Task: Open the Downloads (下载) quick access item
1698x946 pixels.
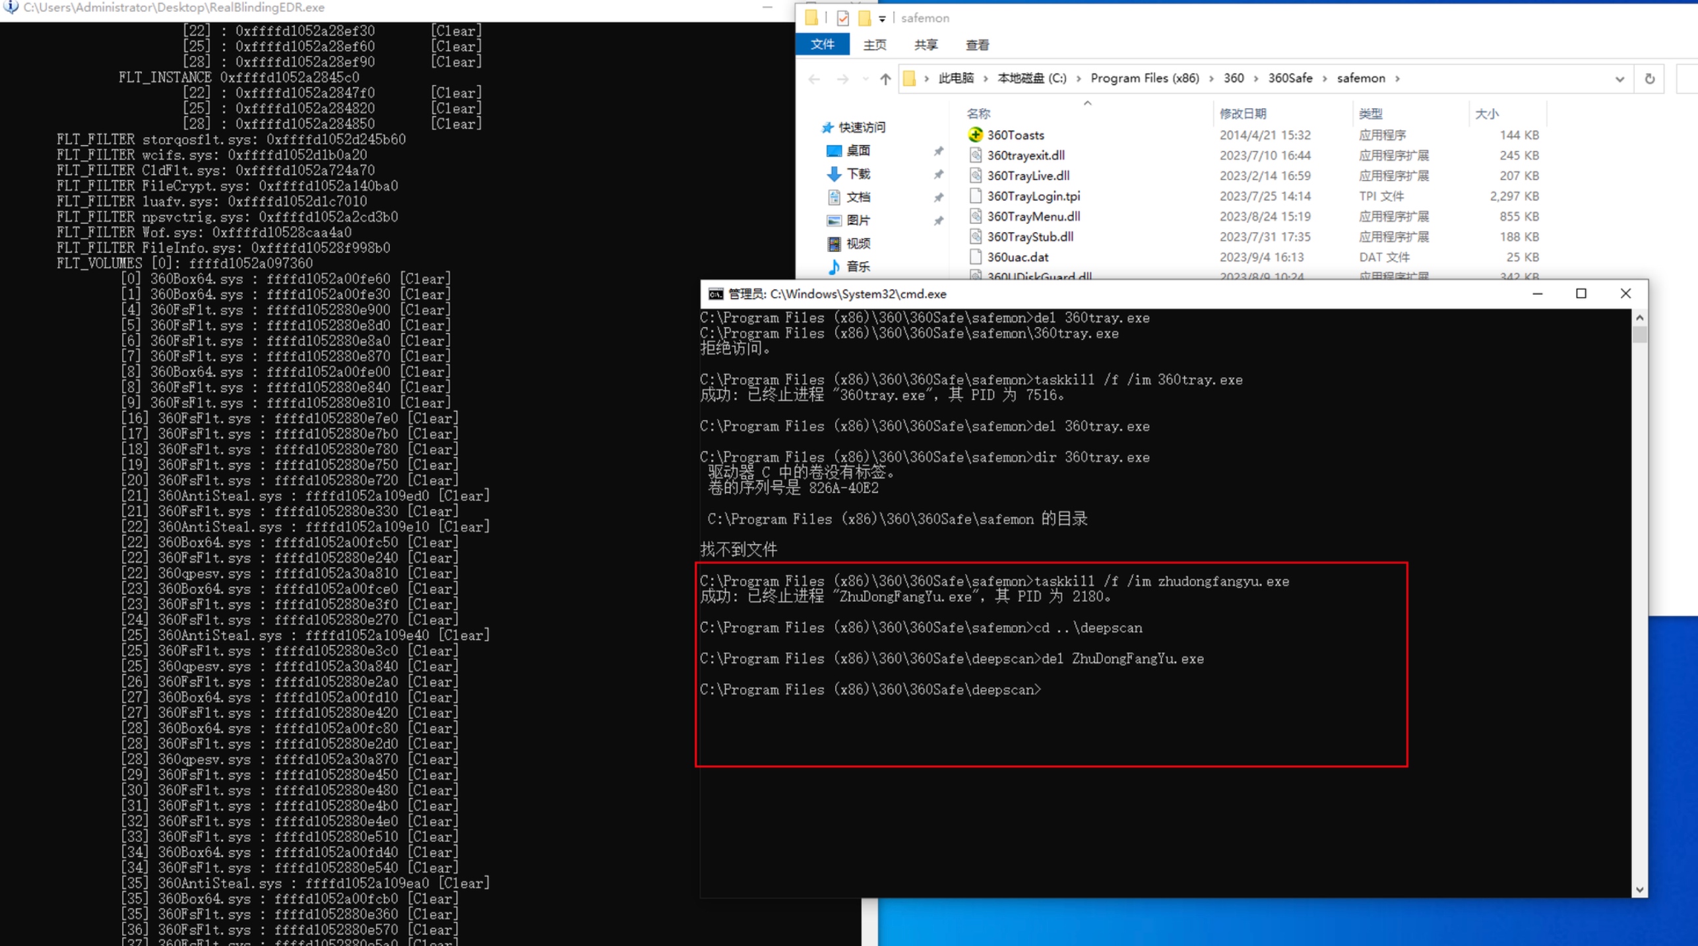Action: tap(857, 173)
